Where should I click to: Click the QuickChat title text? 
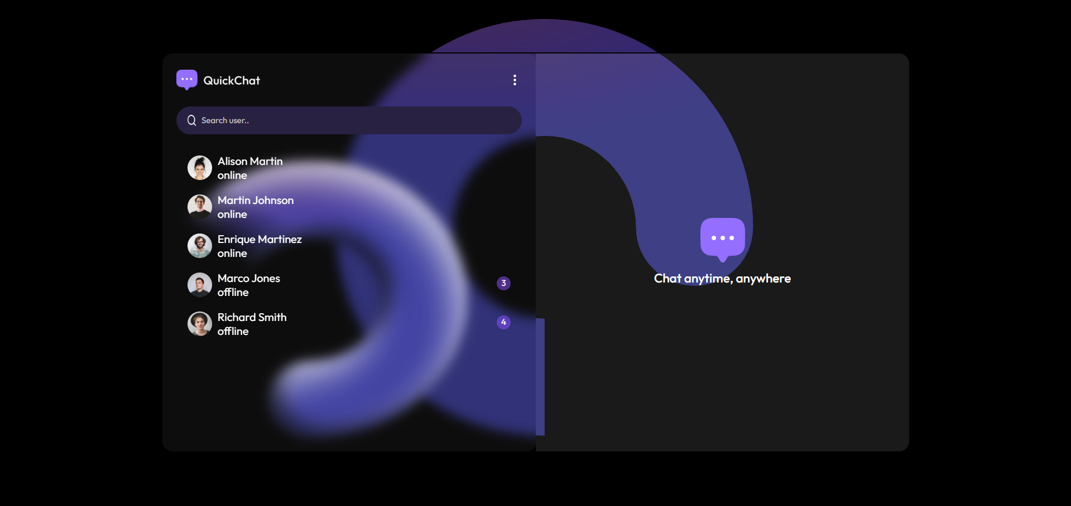(x=232, y=81)
